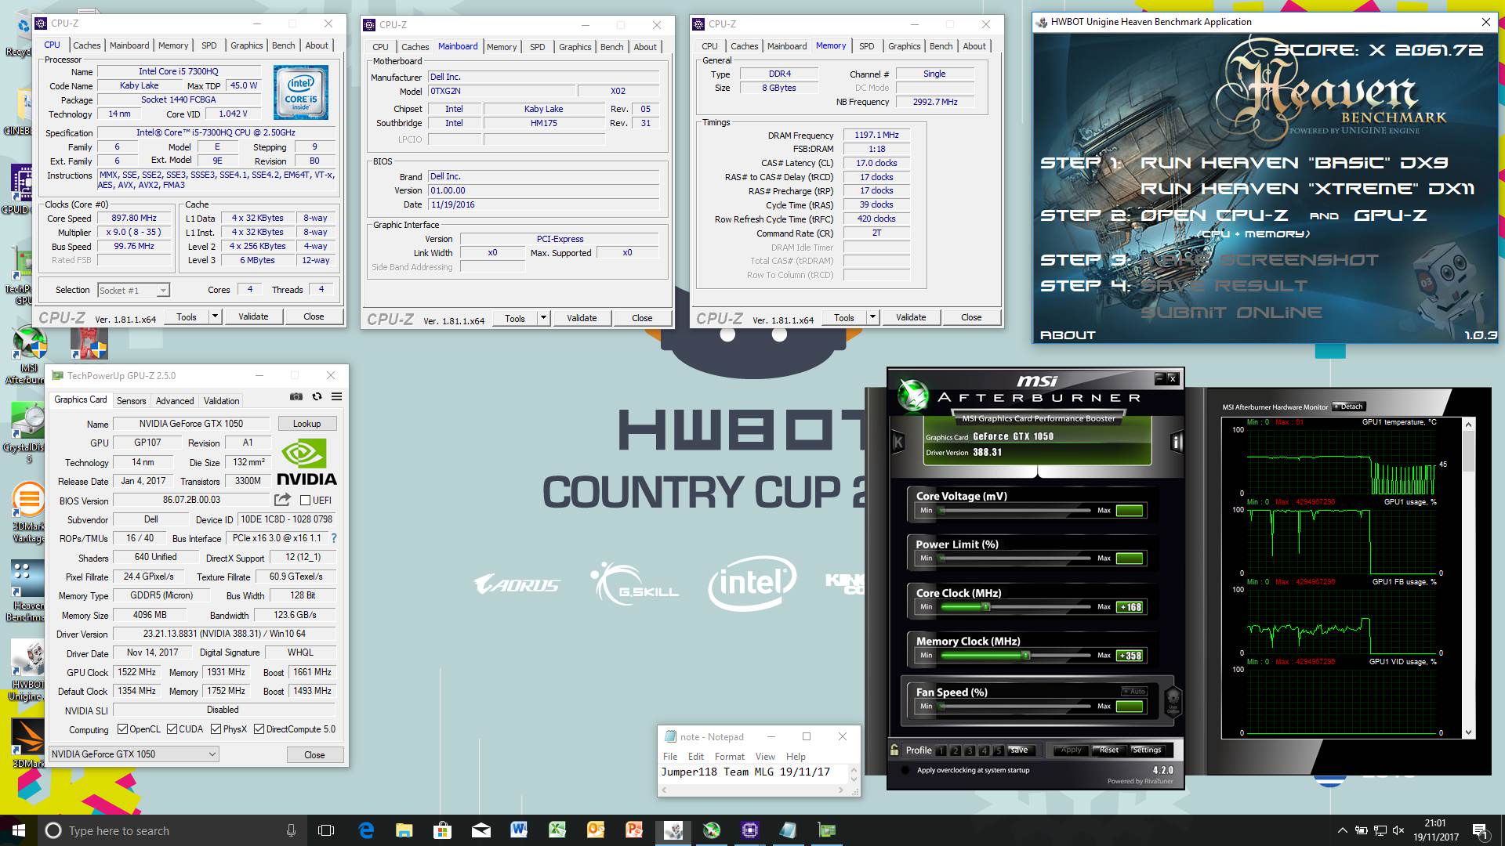This screenshot has width=1505, height=846.
Task: Toggle the UEFI checkbox in GPU-Z
Action: coord(306,501)
